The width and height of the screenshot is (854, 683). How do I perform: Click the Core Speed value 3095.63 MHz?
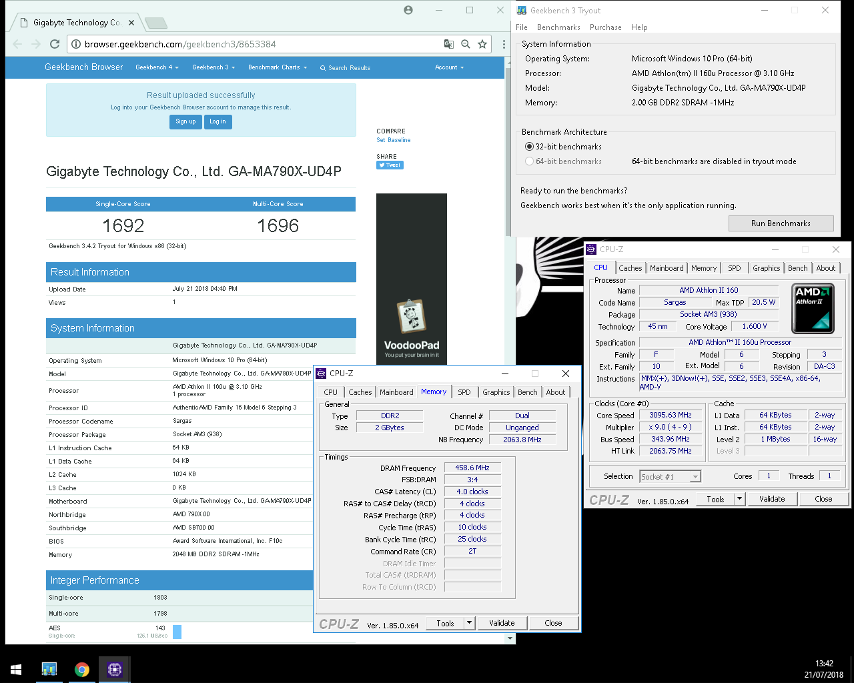click(x=671, y=415)
